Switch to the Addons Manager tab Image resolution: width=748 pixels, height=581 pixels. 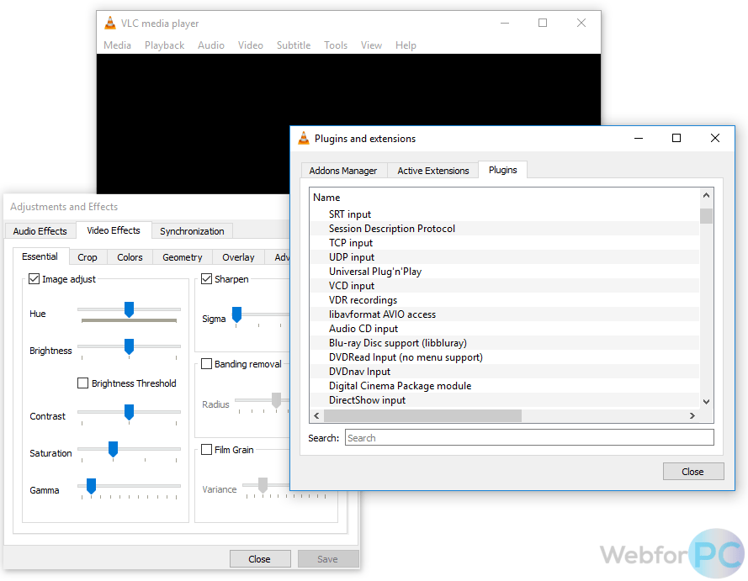[x=343, y=170]
